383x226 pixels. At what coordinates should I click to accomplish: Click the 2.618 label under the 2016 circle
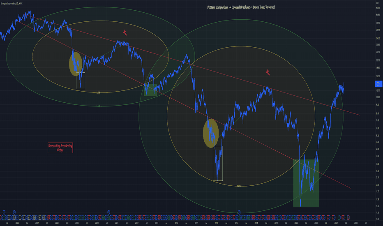239,186
